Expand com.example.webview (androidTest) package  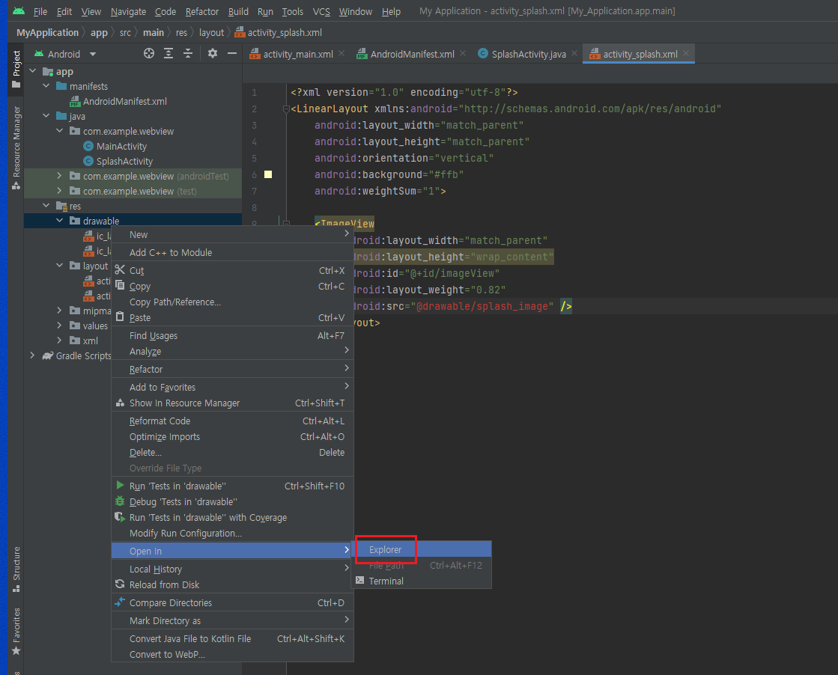point(59,175)
